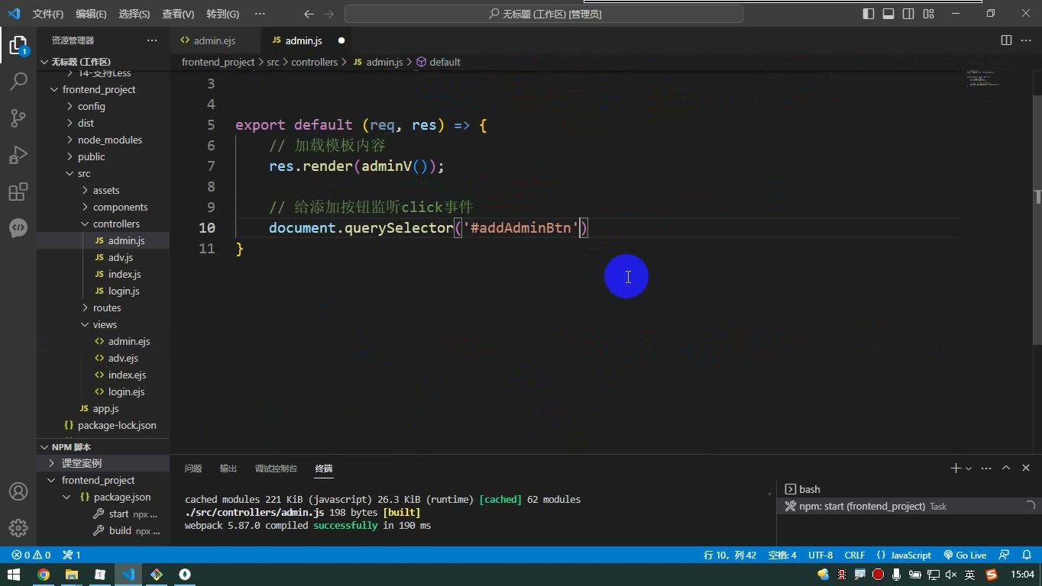Maximize the panel with the up chevron
1042x586 pixels.
click(1006, 468)
